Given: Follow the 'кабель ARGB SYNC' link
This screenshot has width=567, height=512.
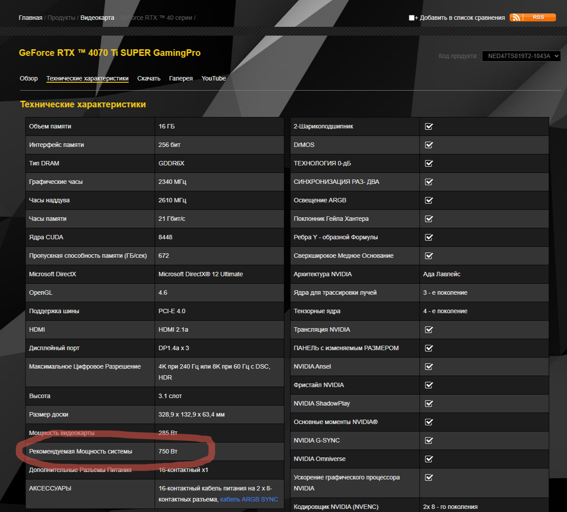Looking at the screenshot, I should click(249, 499).
